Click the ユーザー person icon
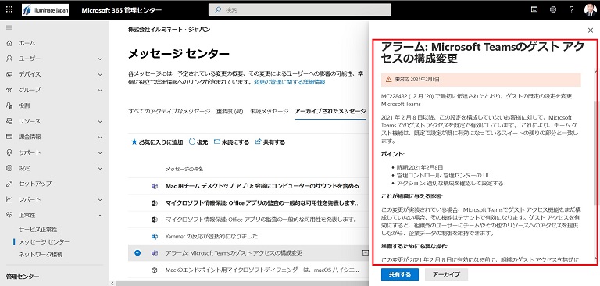This screenshot has width=600, height=286. 9,59
